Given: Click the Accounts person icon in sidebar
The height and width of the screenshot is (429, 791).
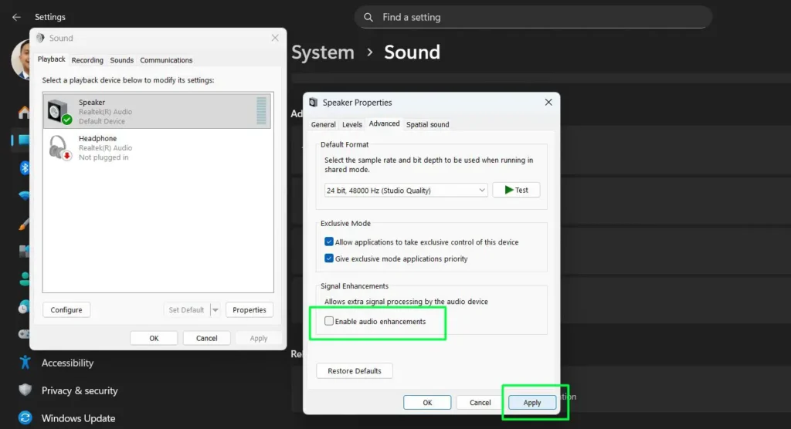Looking at the screenshot, I should (24, 279).
